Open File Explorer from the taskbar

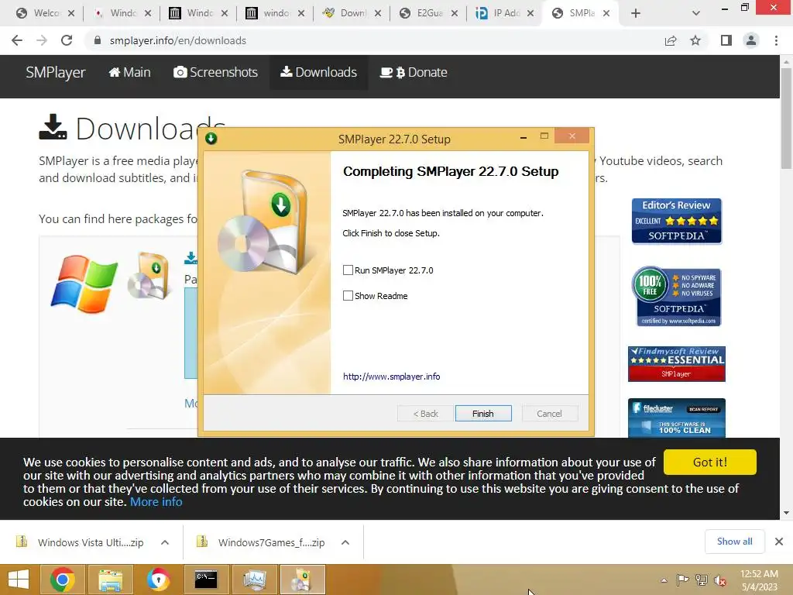pos(110,580)
